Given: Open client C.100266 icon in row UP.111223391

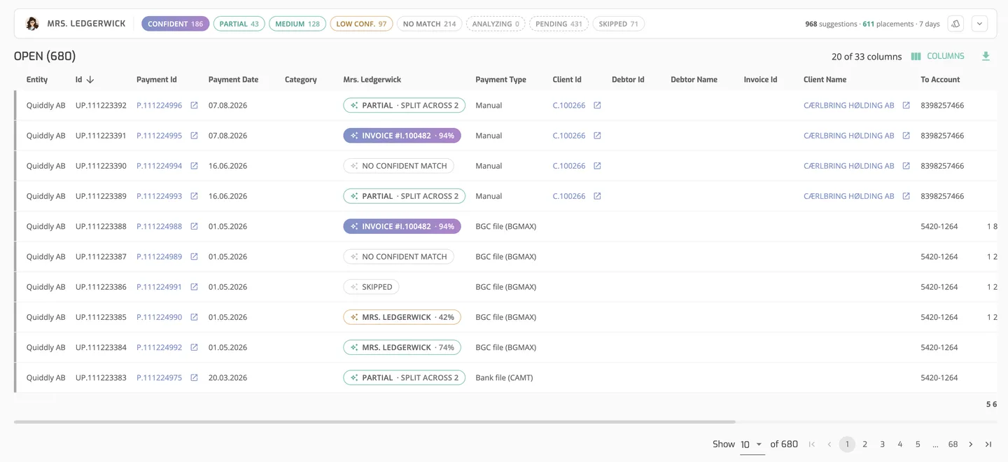Looking at the screenshot, I should 597,136.
